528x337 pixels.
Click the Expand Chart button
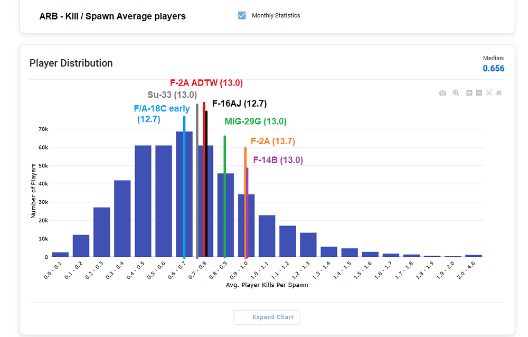click(267, 317)
